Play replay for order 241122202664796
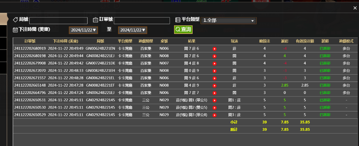 coord(215,93)
